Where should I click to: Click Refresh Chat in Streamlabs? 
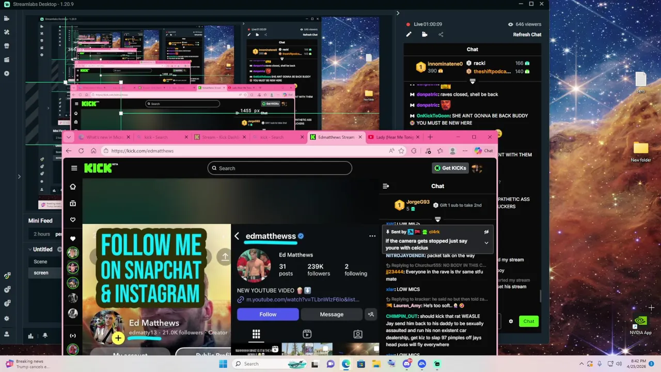pos(527,35)
